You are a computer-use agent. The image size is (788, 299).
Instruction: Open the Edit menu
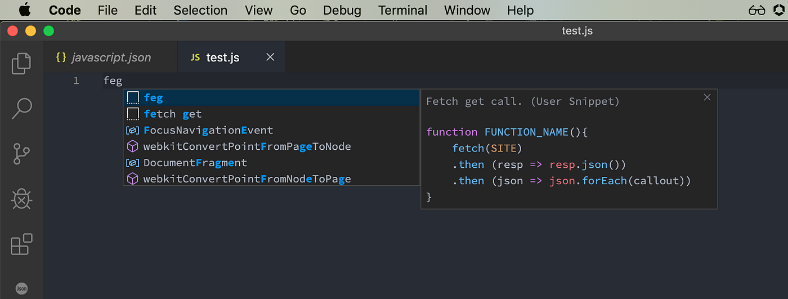(x=146, y=10)
